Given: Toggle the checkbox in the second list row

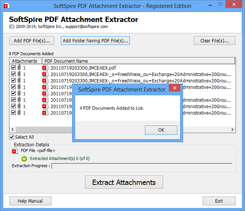Looking at the screenshot, I should tap(14, 74).
